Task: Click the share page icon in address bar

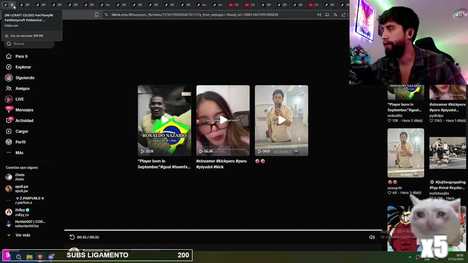Action: click(x=344, y=15)
